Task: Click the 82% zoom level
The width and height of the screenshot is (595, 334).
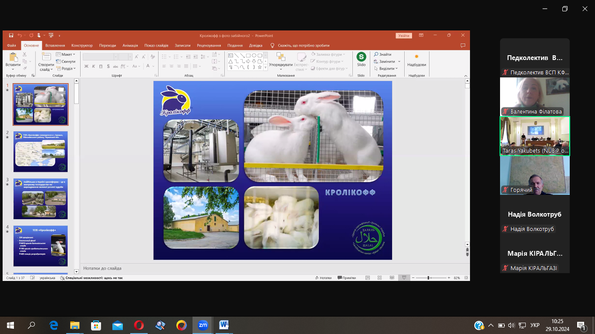Action: click(x=457, y=277)
